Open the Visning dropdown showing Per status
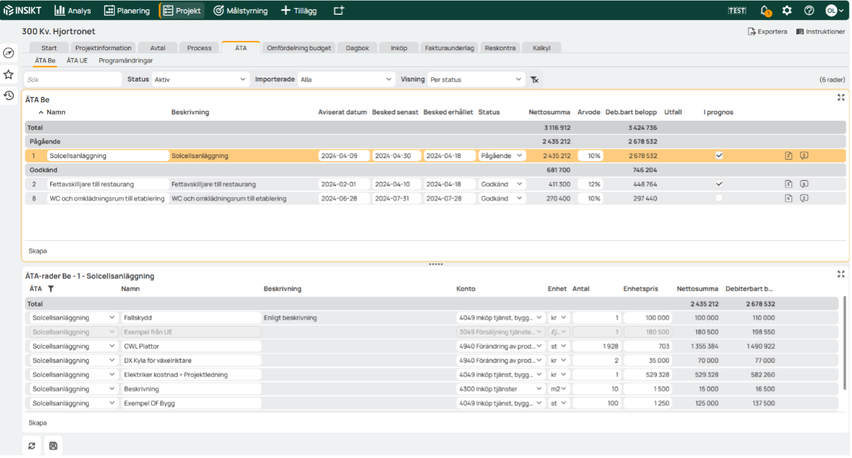Viewport: 852px width, 458px height. [x=476, y=80]
